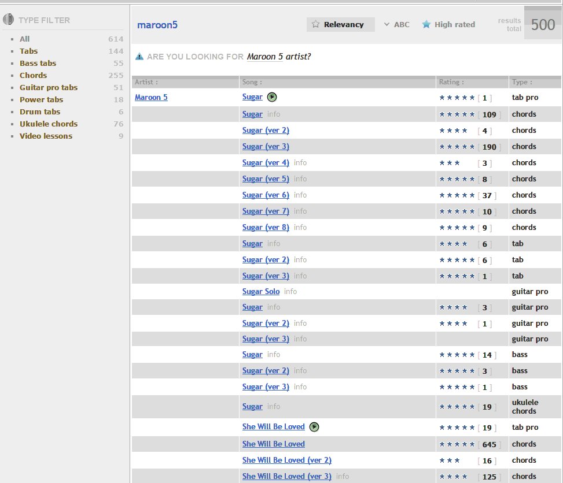The height and width of the screenshot is (483, 563).
Task: Sort results by High rated
Action: 454,24
